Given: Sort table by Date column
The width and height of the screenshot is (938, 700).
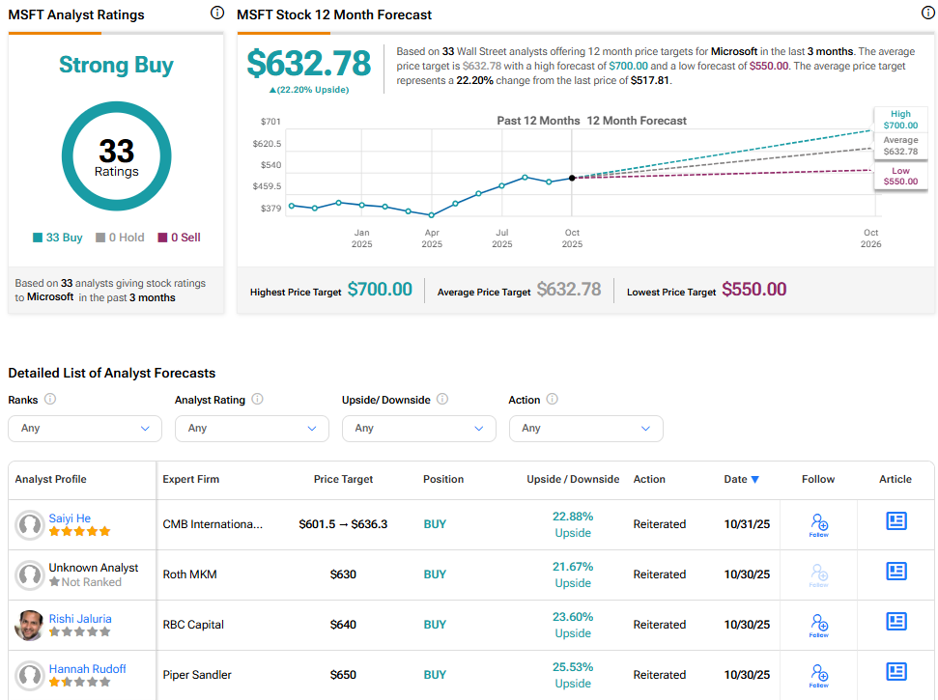Looking at the screenshot, I should (741, 479).
